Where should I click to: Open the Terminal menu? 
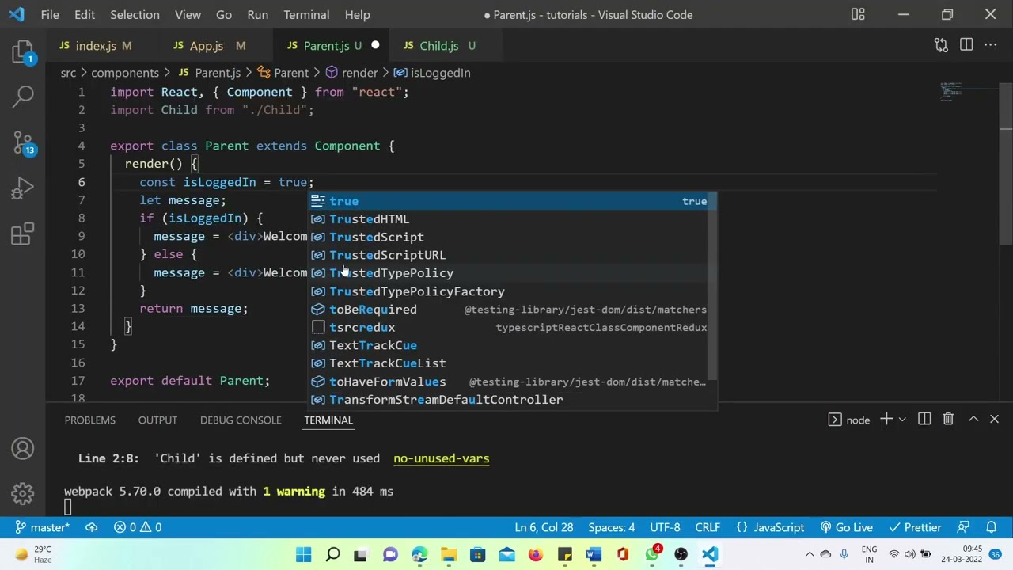tap(306, 14)
